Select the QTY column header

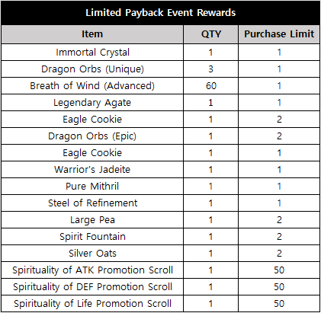click(210, 34)
